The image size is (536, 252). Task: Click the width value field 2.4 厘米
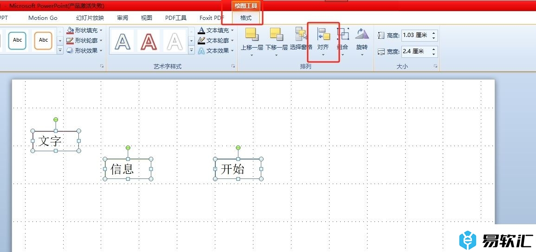[416, 51]
